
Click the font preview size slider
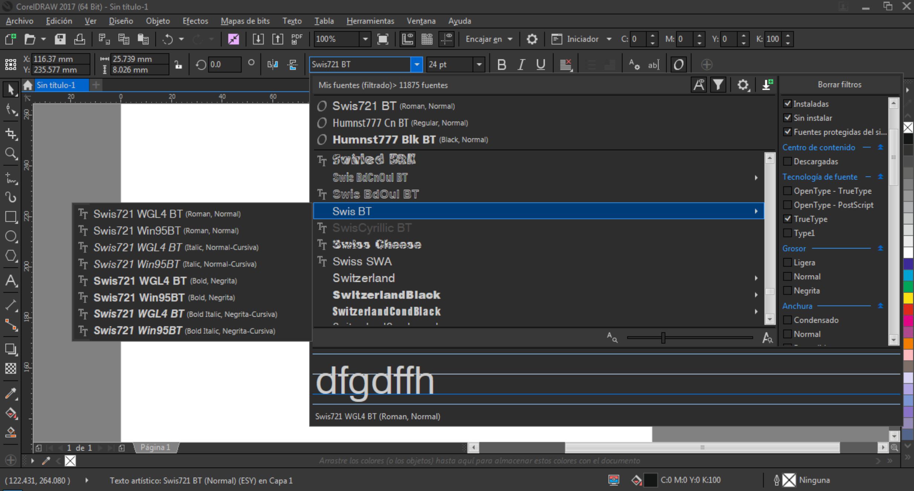click(663, 338)
